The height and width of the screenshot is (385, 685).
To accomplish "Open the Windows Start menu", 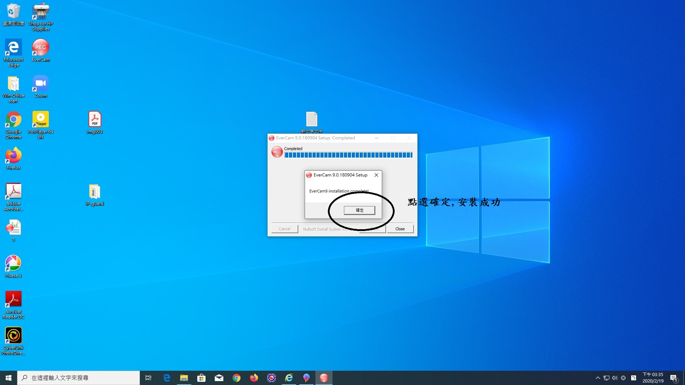I will click(9, 378).
